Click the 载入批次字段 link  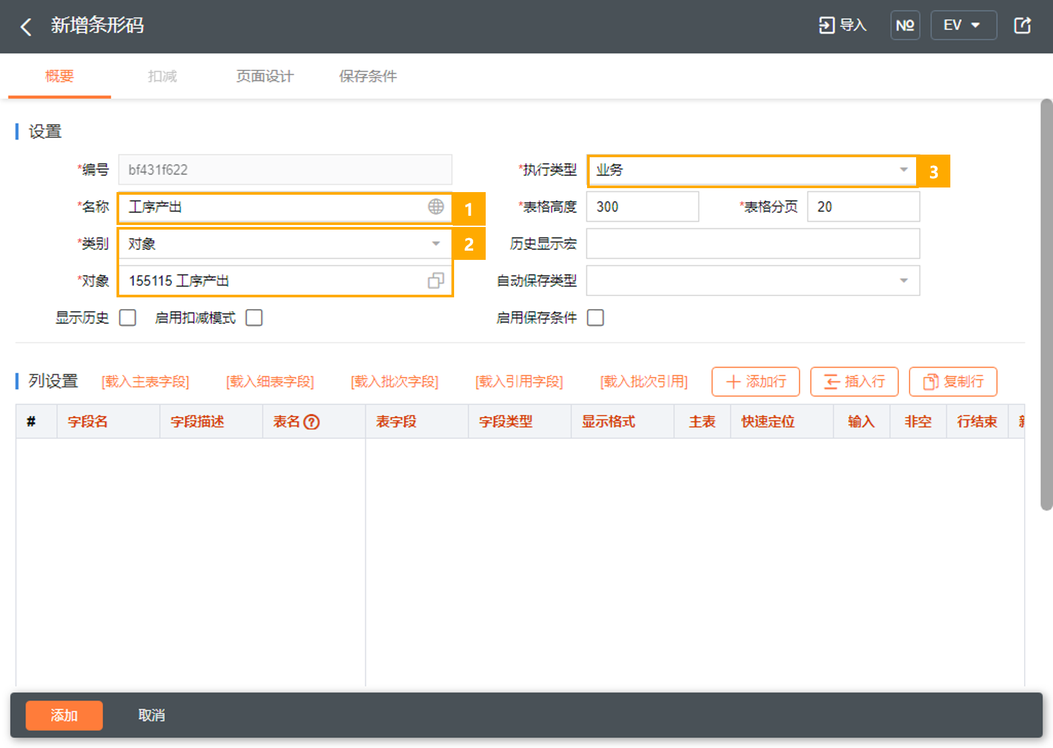point(395,382)
